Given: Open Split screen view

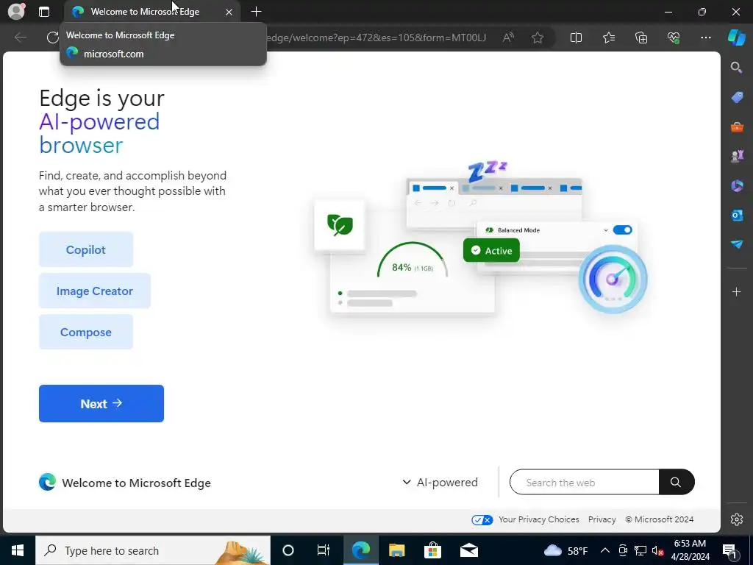Looking at the screenshot, I should 576,38.
